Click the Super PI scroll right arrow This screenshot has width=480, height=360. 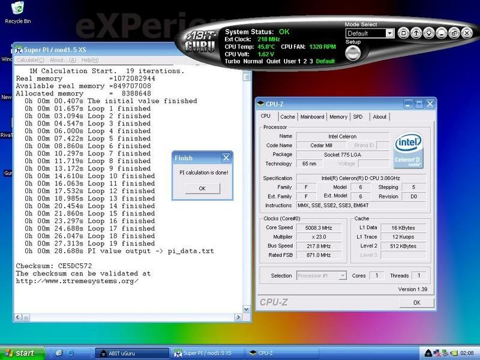tap(238, 317)
